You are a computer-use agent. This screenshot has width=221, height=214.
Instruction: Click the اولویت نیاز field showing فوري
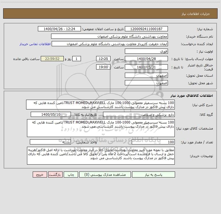(146, 51)
